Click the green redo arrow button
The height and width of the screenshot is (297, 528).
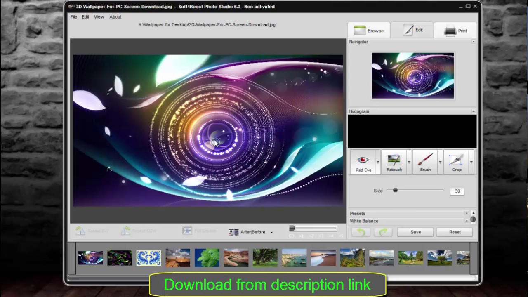pos(383,232)
